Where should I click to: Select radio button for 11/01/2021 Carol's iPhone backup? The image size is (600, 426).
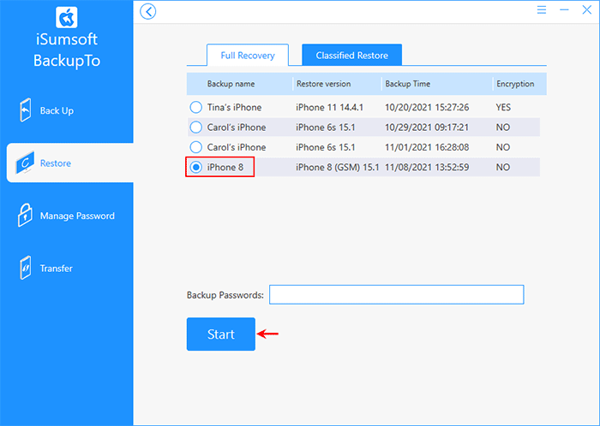(x=196, y=147)
